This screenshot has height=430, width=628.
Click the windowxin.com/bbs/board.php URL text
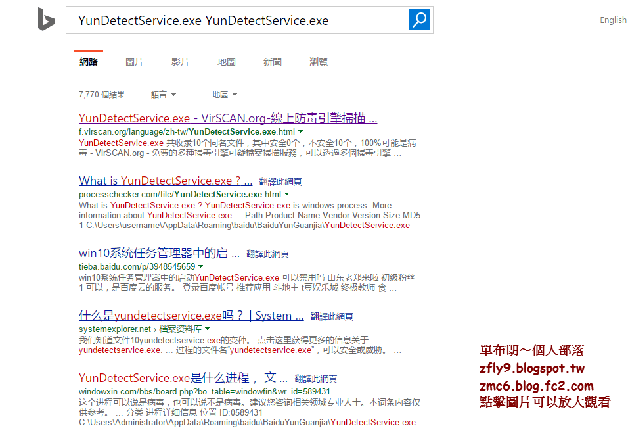pos(204,391)
